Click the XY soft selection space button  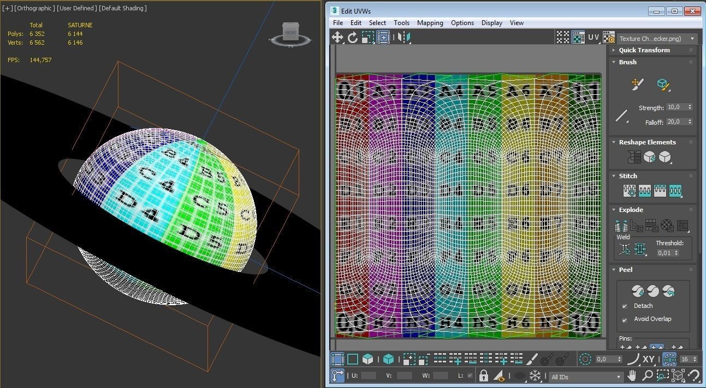tap(648, 359)
